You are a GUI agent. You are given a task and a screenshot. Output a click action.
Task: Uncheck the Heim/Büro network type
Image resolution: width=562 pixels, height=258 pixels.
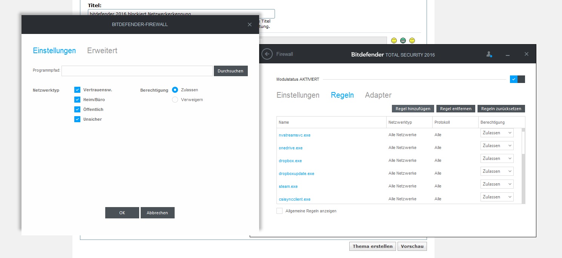point(77,100)
